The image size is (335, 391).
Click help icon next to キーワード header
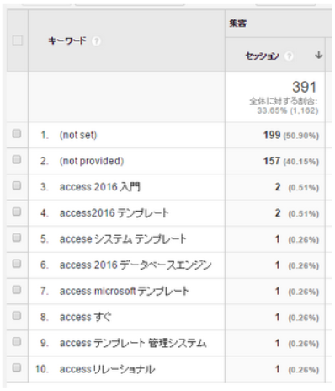pyautogui.click(x=96, y=41)
